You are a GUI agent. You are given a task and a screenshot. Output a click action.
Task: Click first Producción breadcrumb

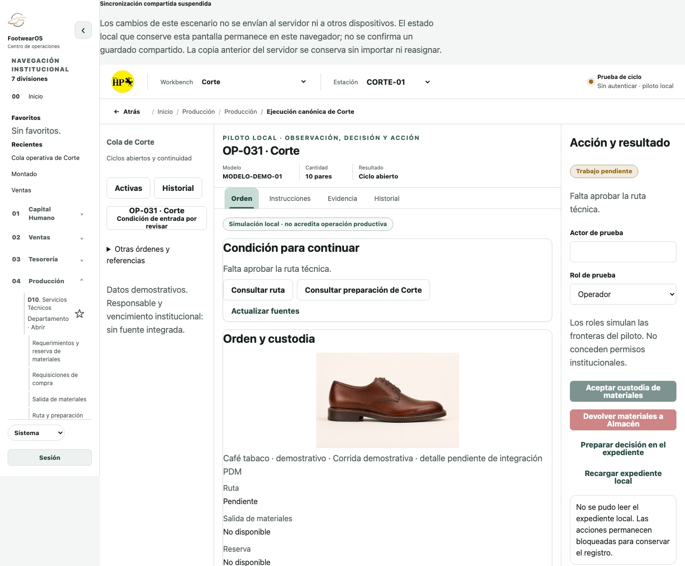pyautogui.click(x=198, y=111)
